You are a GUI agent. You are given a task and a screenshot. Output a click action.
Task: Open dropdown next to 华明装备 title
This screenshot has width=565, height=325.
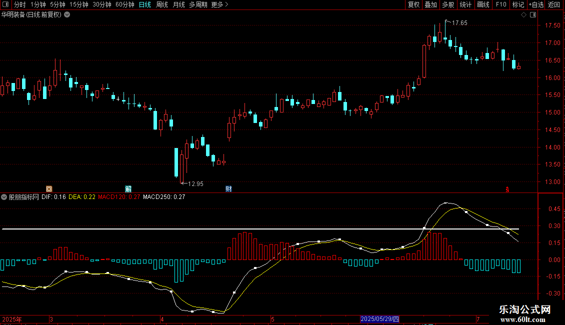67,15
